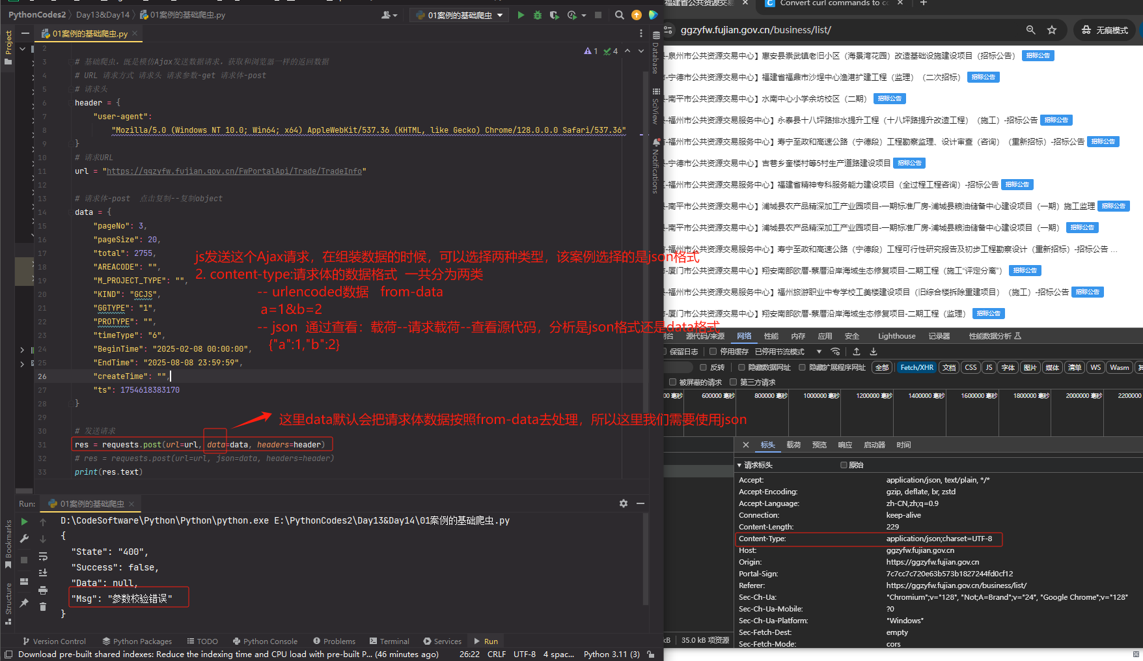Viewport: 1143px width, 661px height.
Task: Start debugging with the green bug icon
Action: [538, 15]
